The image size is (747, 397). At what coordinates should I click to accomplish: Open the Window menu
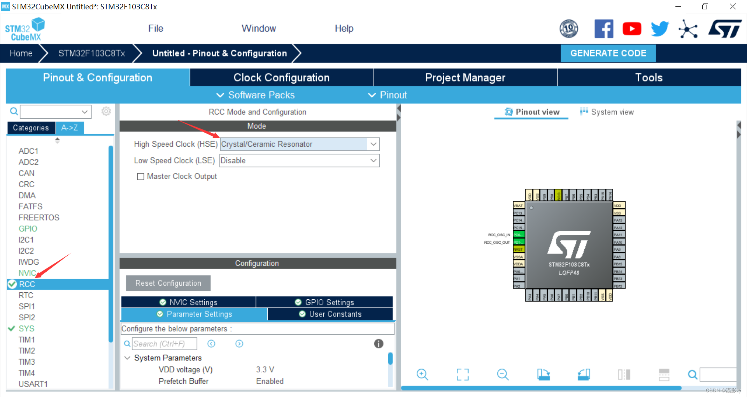[259, 28]
